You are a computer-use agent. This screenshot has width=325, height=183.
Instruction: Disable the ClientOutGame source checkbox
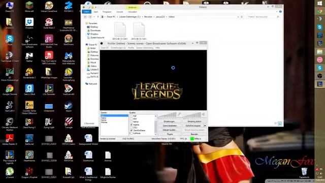point(131,131)
